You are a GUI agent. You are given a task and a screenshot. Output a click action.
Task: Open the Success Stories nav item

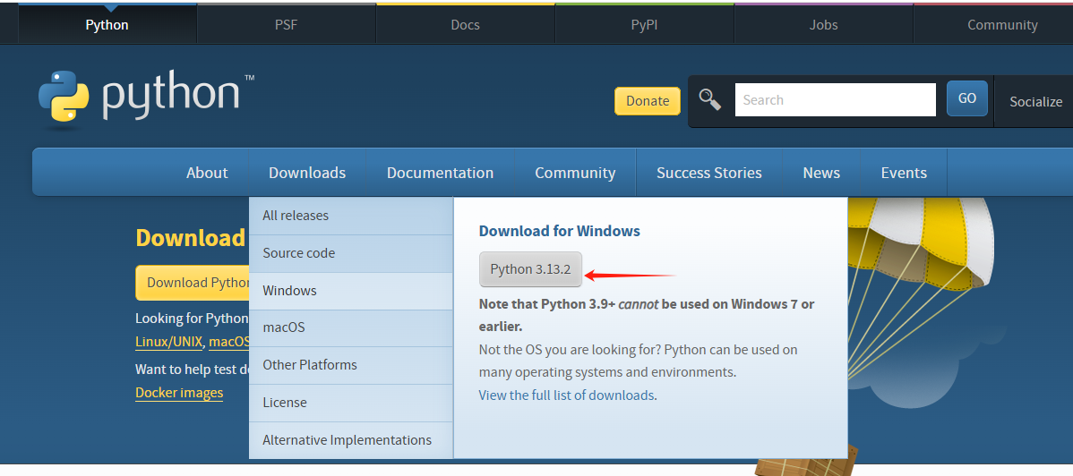click(708, 173)
